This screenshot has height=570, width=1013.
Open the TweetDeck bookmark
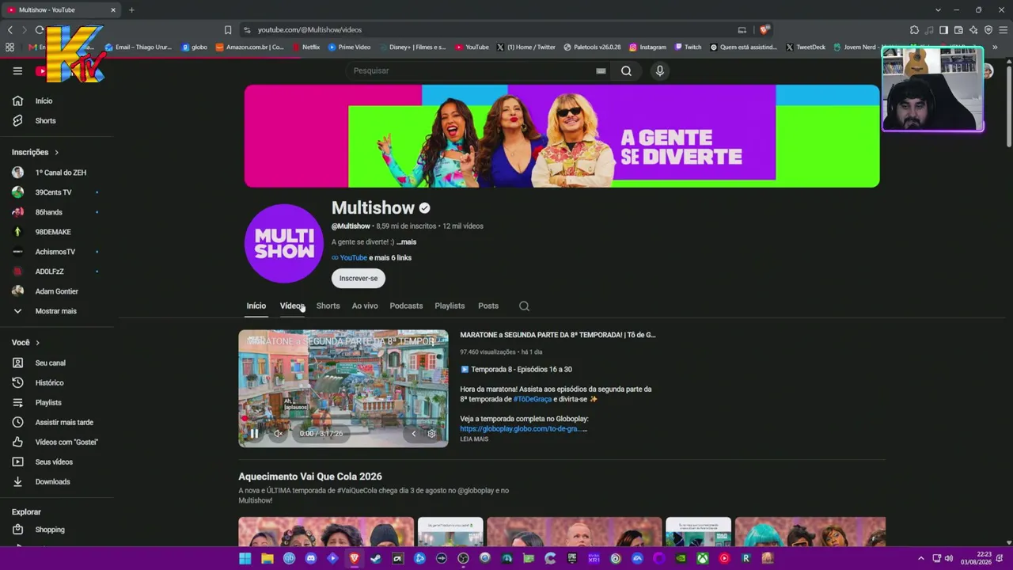click(806, 47)
